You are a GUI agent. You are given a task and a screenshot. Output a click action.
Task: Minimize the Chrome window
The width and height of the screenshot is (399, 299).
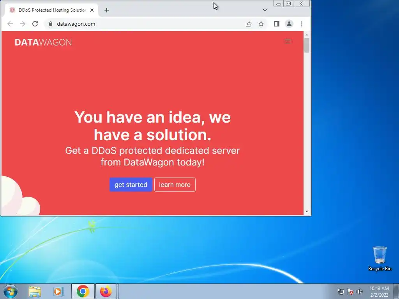coord(279,4)
